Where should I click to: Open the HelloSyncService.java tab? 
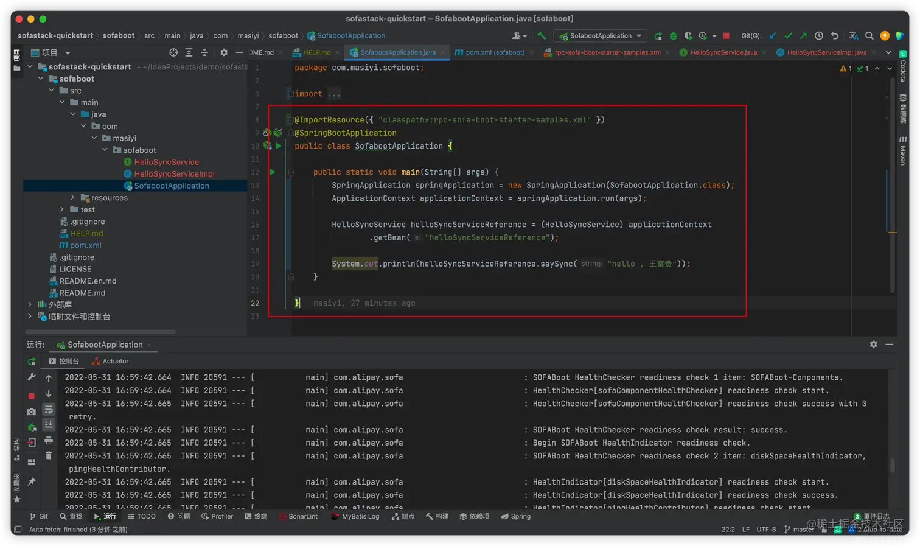coord(723,52)
